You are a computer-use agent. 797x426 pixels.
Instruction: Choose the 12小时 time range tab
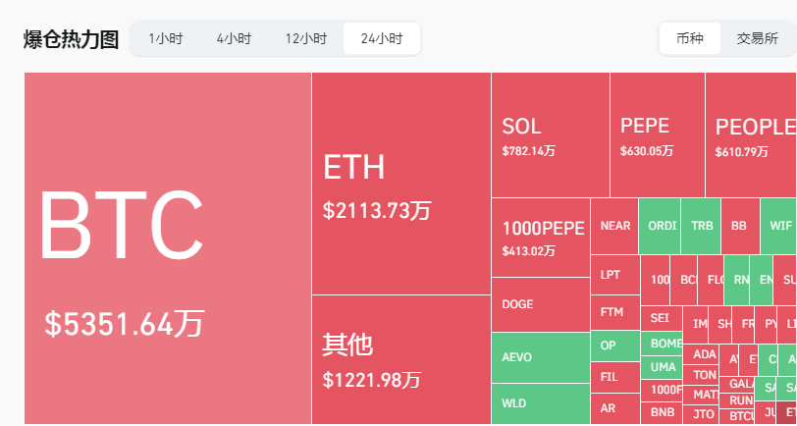[x=306, y=38]
